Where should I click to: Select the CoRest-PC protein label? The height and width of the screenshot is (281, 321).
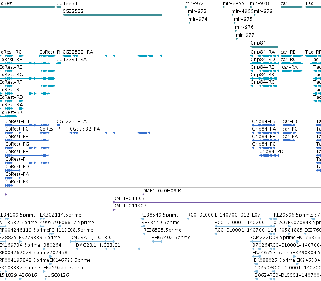17,129
